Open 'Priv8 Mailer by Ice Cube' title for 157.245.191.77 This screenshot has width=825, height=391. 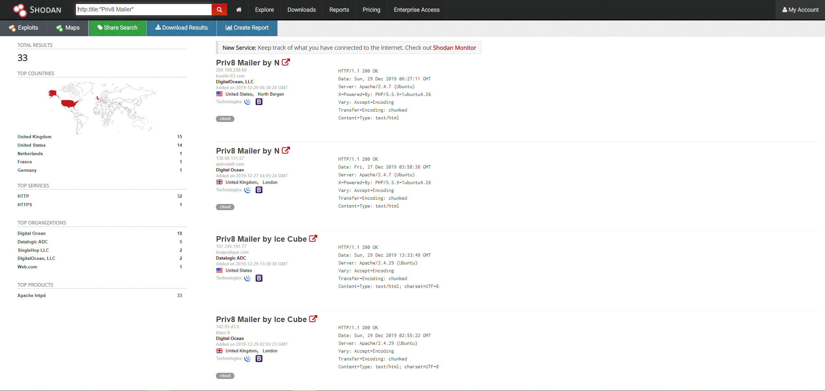click(261, 239)
